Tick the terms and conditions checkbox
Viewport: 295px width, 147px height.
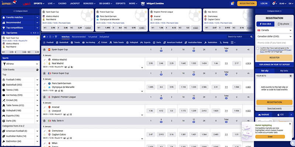pyautogui.click(x=257, y=49)
